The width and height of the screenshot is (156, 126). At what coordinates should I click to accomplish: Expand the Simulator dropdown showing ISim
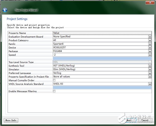coord(150,69)
